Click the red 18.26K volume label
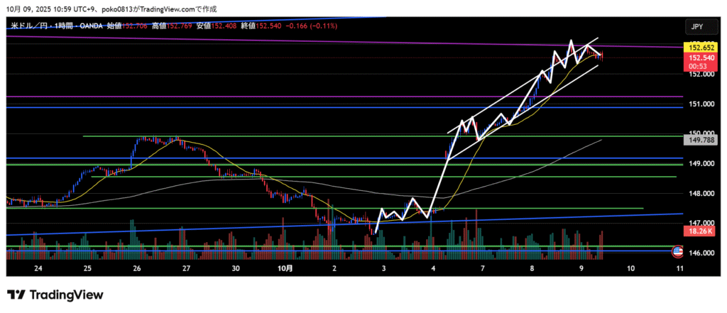The height and width of the screenshot is (313, 727). (696, 231)
